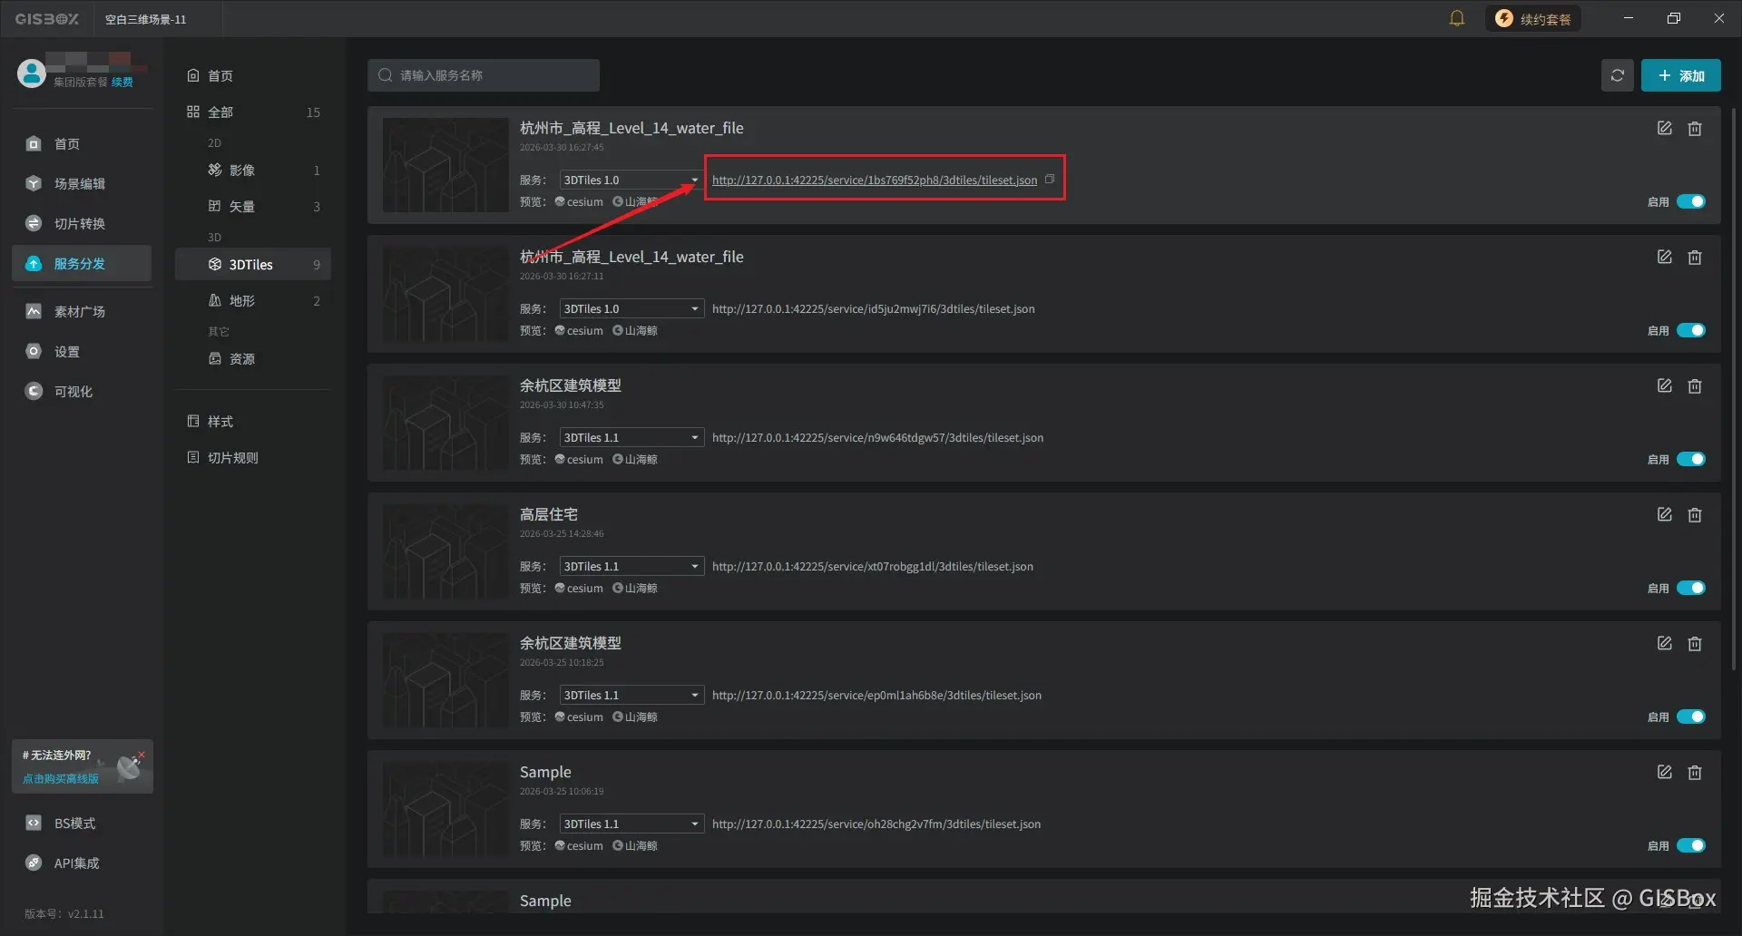Edit the 高层住宅 service with pencil icon
This screenshot has height=936, width=1742.
click(x=1664, y=514)
